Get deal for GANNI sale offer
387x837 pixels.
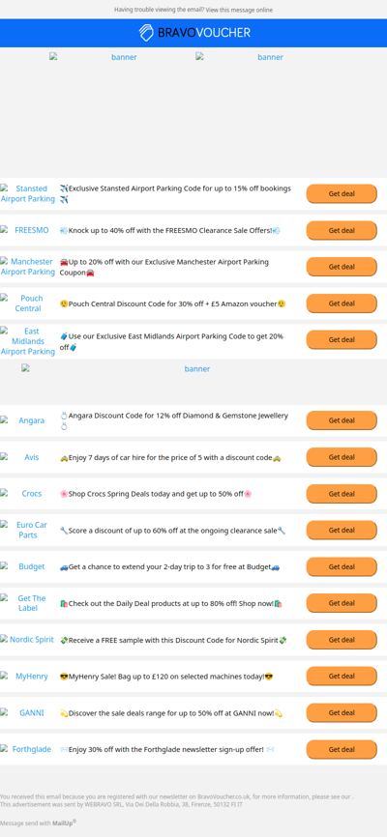coord(342,712)
